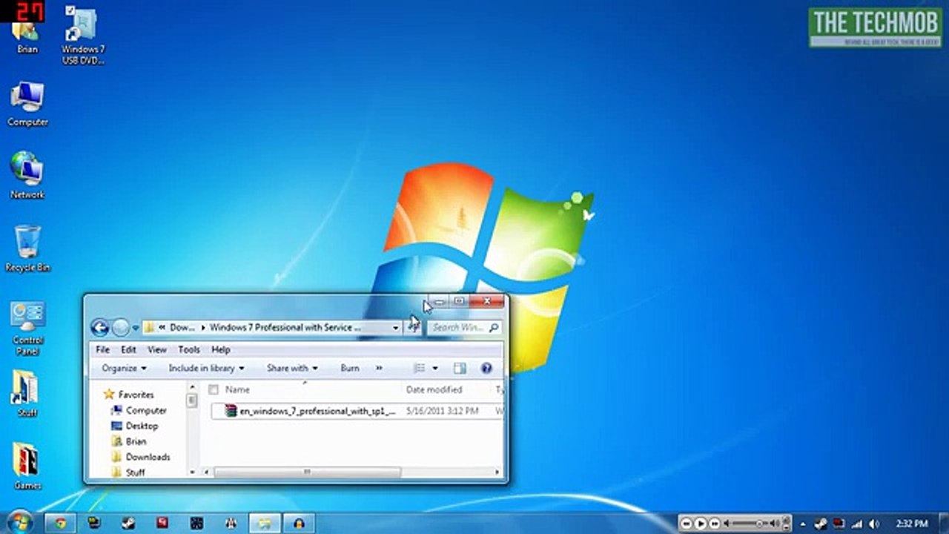Screen dimensions: 949x534
Task: Select the Recycle Bin desktop icon
Action: (x=27, y=248)
